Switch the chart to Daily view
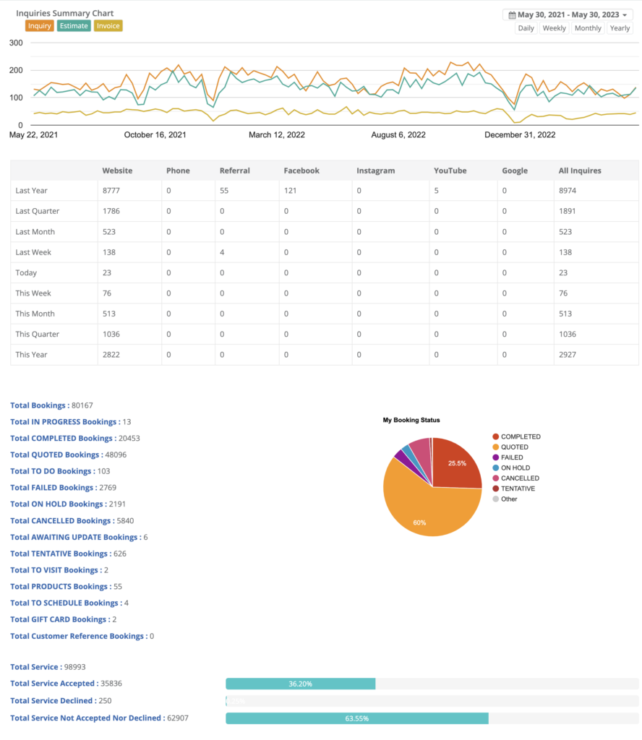 526,28
